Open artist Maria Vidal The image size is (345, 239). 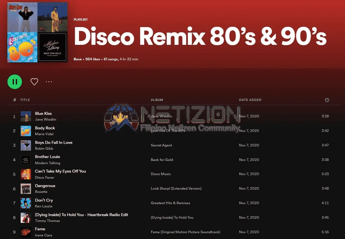tap(44, 134)
